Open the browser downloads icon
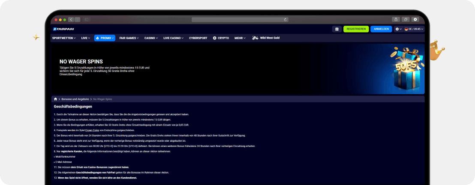Screen dimensions: 475x185 415,19
